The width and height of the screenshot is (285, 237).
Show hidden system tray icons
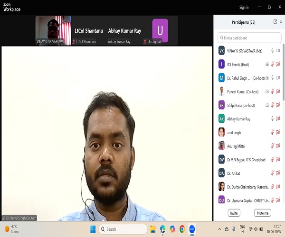pyautogui.click(x=219, y=229)
